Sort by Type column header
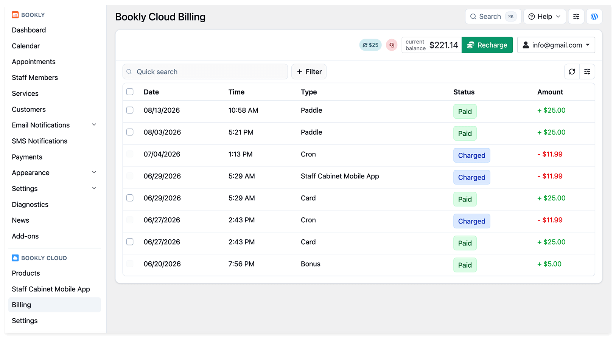The height and width of the screenshot is (338, 616). 309,92
